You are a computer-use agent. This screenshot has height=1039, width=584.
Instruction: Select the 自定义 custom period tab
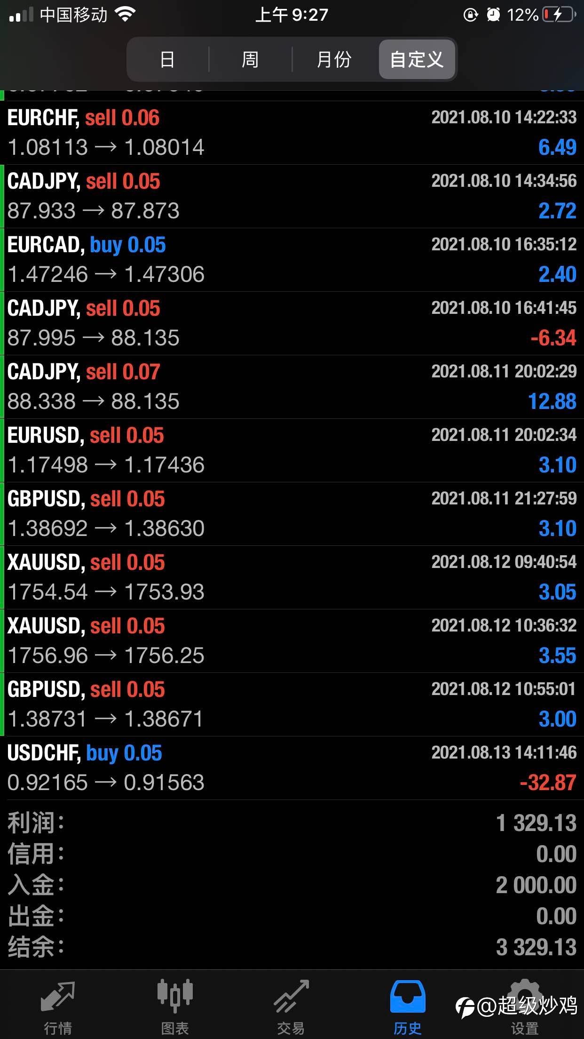pyautogui.click(x=417, y=60)
